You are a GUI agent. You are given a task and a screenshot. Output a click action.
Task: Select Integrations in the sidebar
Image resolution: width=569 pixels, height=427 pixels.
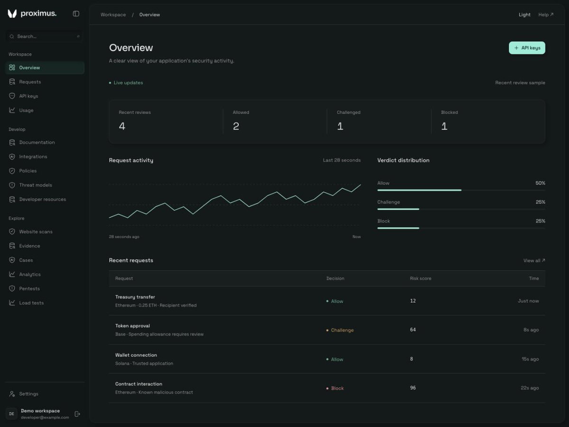(x=45, y=157)
